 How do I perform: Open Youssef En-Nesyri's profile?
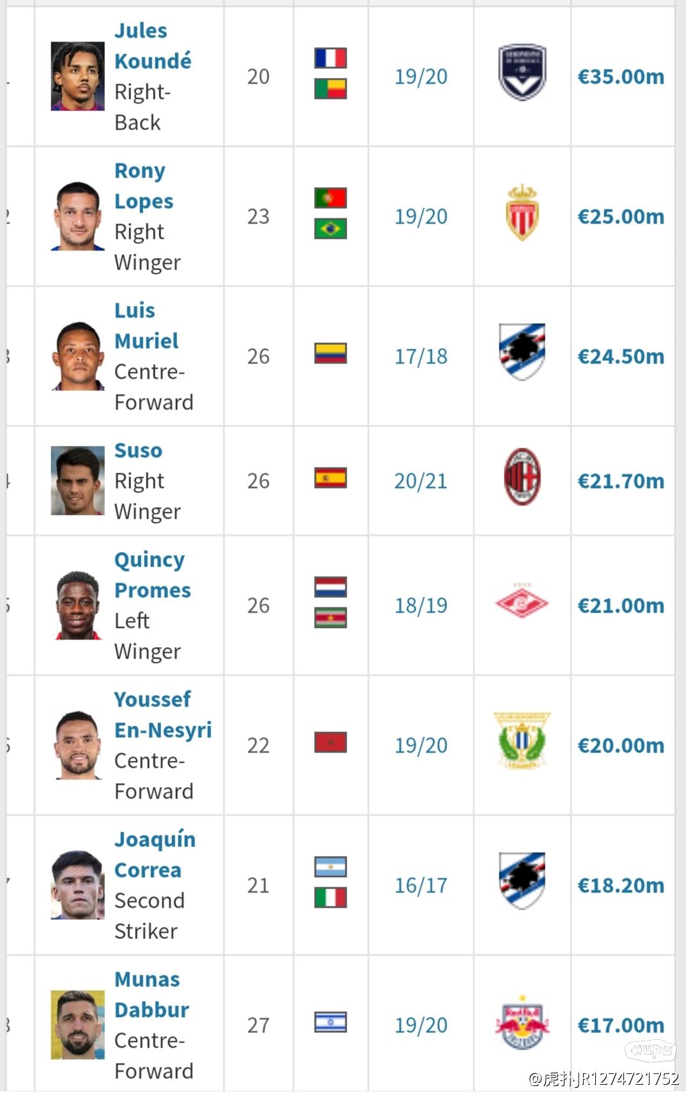[163, 714]
